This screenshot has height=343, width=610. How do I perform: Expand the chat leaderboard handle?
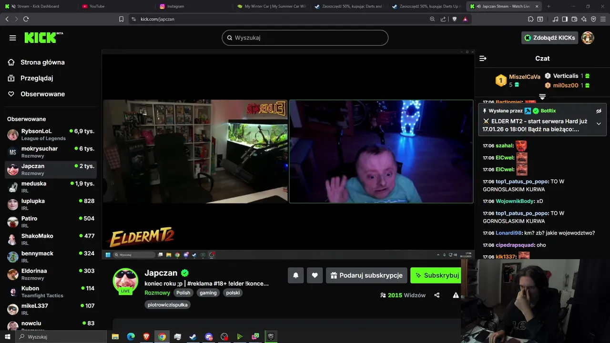point(542,97)
